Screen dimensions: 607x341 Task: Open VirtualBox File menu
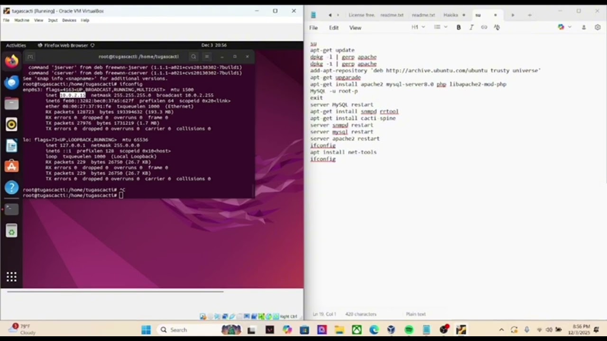point(6,20)
